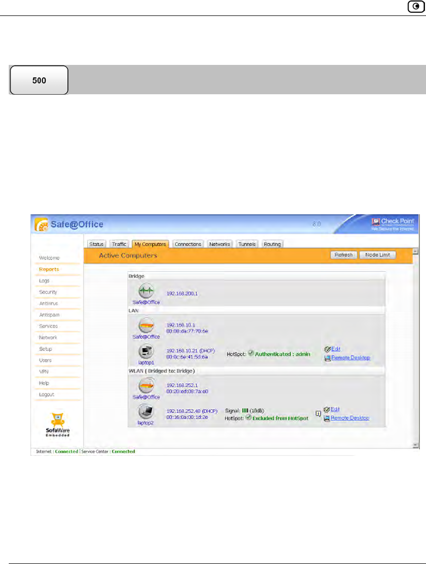Click the Check Point logo
426x564 pixels.
coord(393,224)
